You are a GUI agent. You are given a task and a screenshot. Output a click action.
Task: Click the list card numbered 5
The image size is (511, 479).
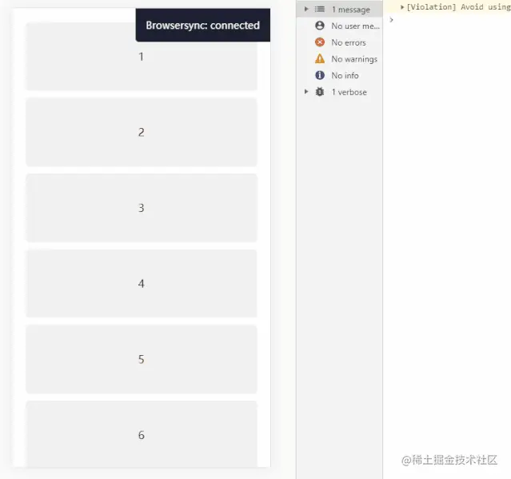pos(141,359)
